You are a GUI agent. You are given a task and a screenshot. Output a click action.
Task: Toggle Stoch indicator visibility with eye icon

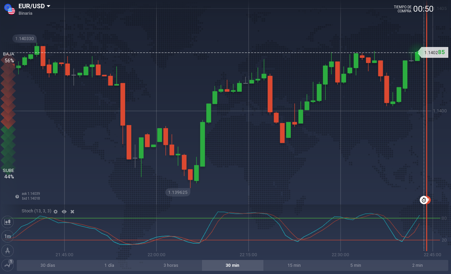point(64,212)
